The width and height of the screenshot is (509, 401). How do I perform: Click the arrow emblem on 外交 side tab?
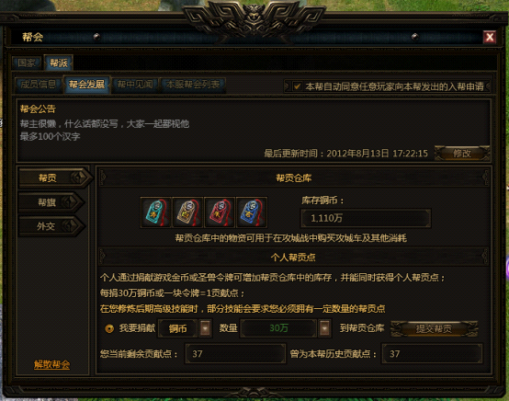(71, 226)
